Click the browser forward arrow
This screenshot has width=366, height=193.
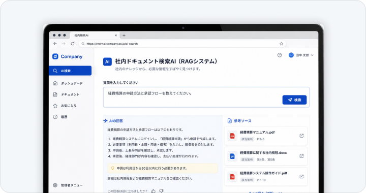(x=64, y=44)
